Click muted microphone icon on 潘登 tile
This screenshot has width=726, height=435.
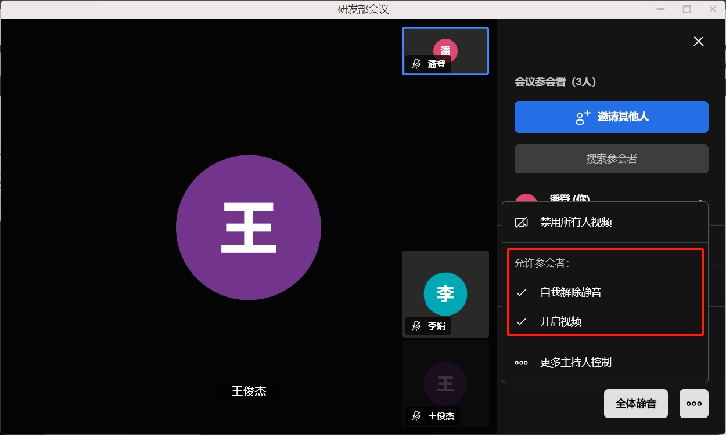tap(416, 64)
